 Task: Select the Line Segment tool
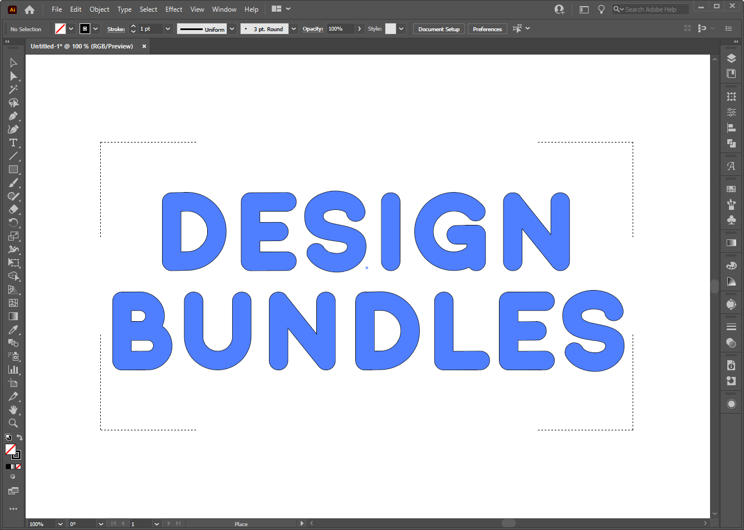coord(13,156)
